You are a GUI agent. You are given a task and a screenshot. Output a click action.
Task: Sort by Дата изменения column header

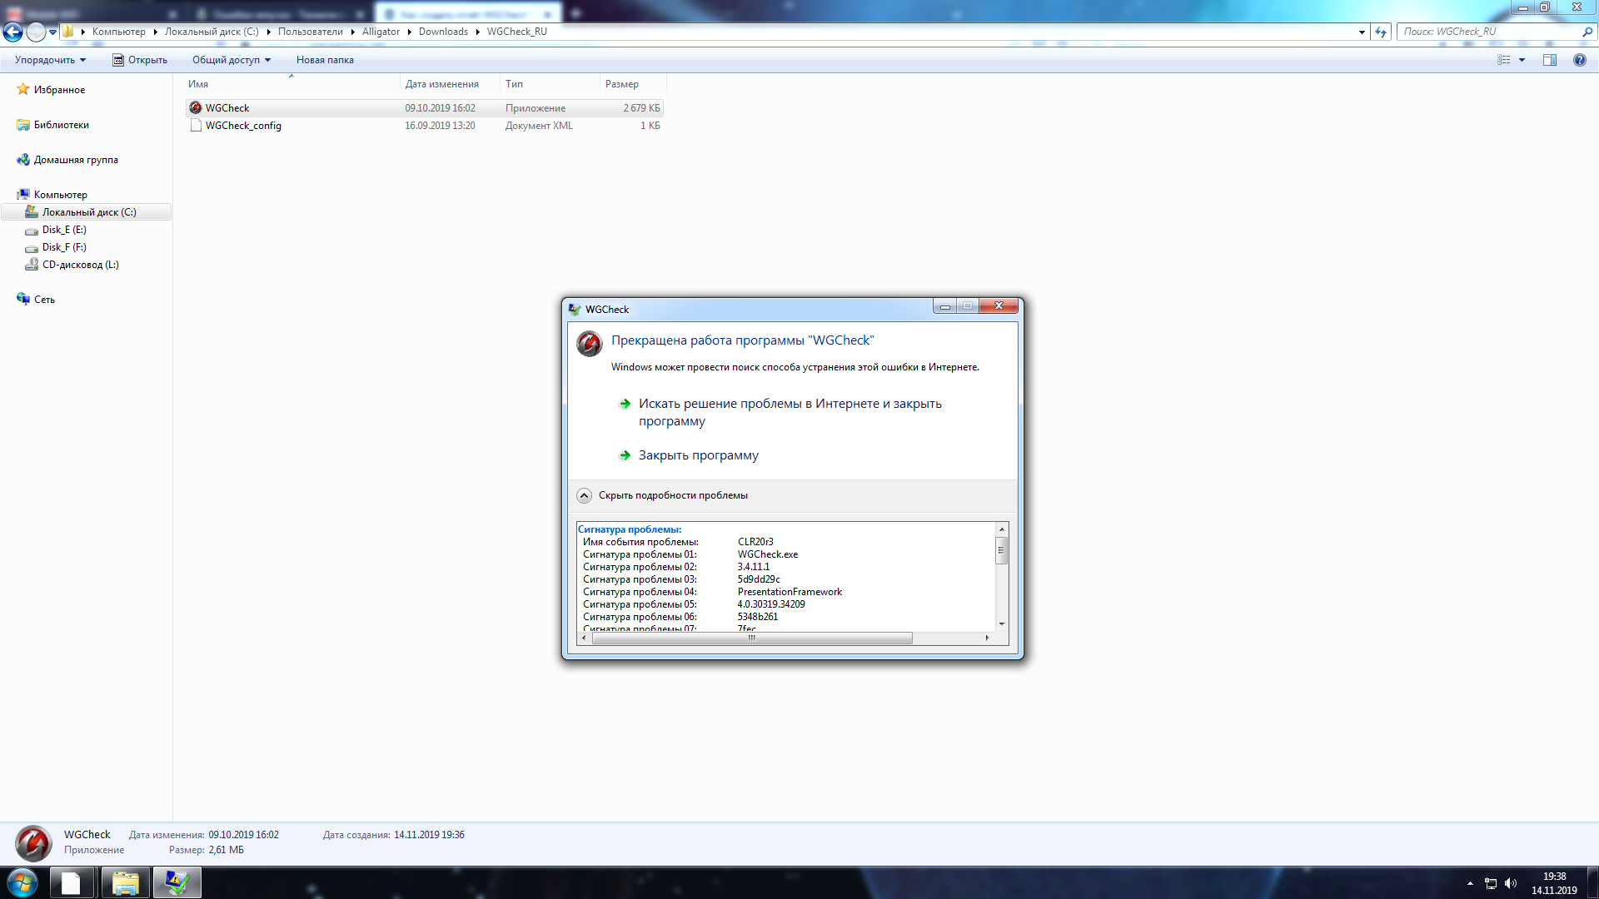coord(450,84)
